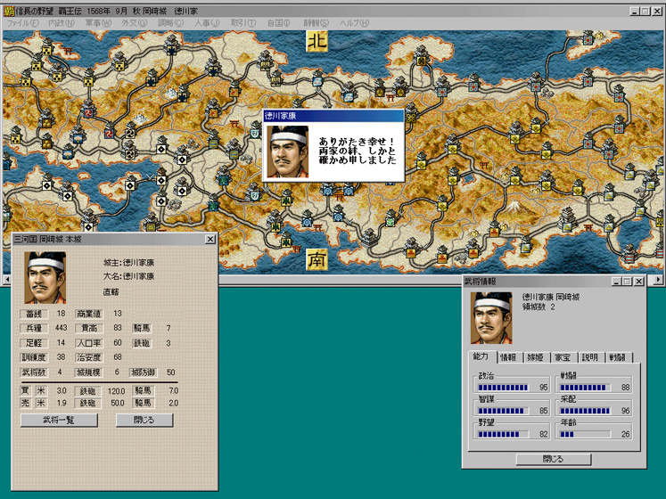666x499 pixels.
Task: Click 徳川家康 portrait in castle window
Action: pyautogui.click(x=45, y=277)
